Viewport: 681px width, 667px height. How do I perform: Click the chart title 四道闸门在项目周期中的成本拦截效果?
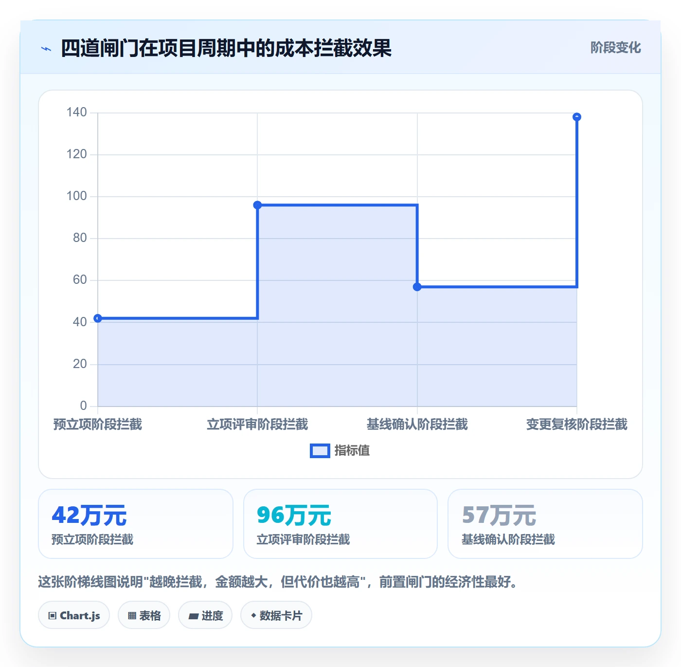[x=226, y=48]
